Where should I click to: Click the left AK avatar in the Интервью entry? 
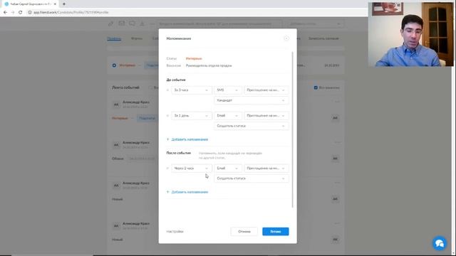pyautogui.click(x=116, y=105)
